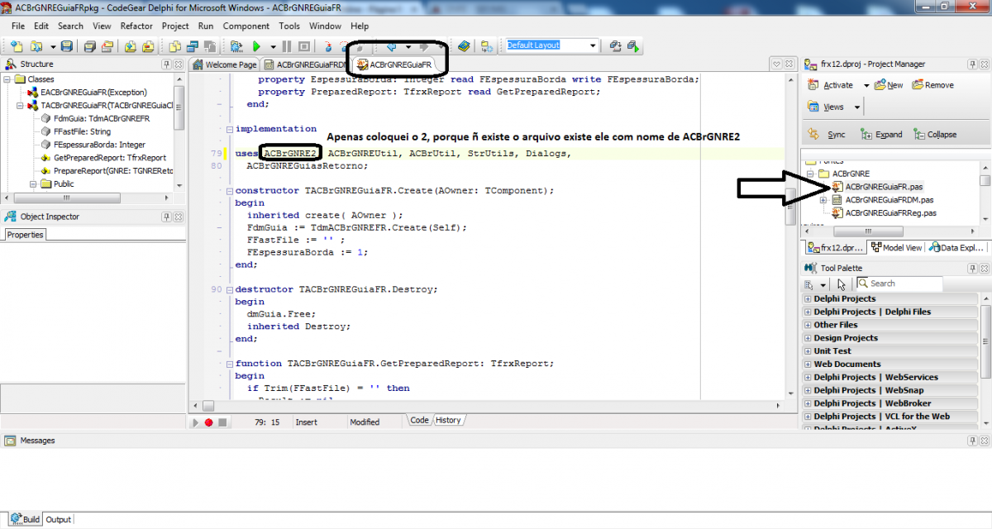Click the Expand button in Project Manager

(x=881, y=134)
